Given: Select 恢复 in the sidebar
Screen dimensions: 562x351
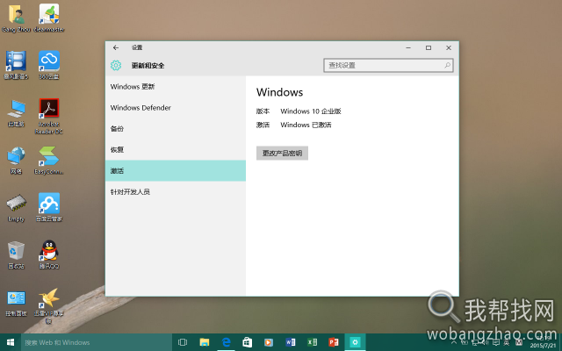Looking at the screenshot, I should click(x=176, y=150).
